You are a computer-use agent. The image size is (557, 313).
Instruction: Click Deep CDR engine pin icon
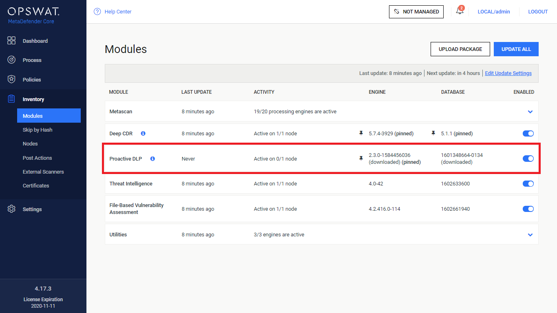click(x=361, y=133)
